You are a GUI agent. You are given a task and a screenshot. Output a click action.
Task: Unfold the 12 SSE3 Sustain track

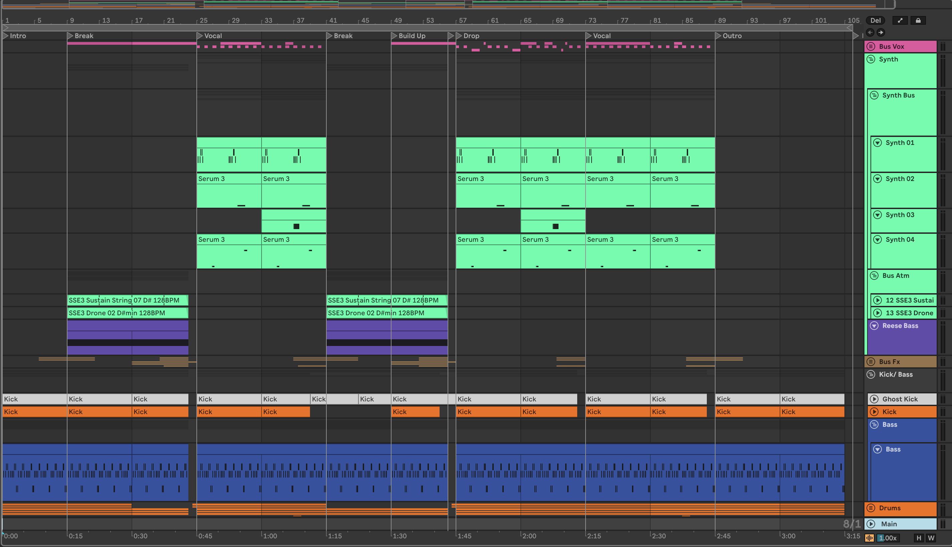pos(878,300)
